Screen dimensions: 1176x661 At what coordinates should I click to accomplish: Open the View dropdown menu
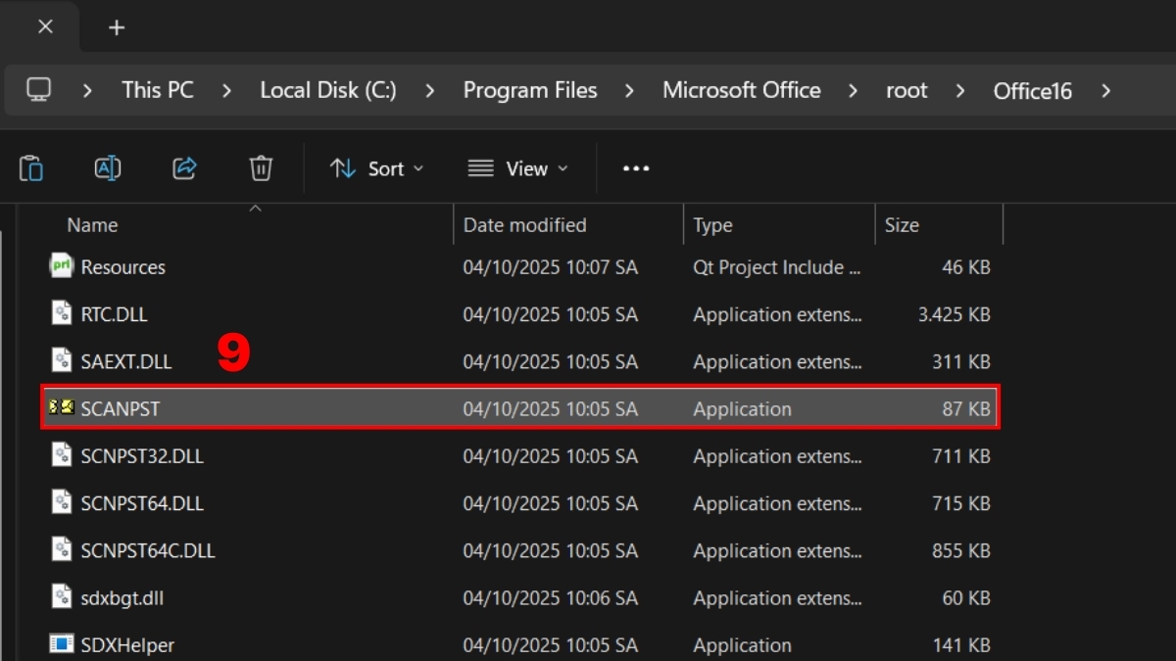point(518,168)
